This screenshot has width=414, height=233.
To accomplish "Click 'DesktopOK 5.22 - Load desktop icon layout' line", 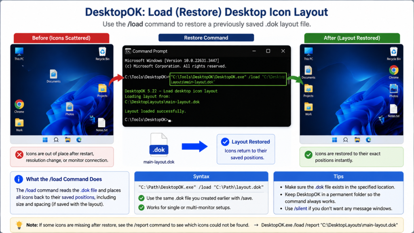I will pos(171,91).
